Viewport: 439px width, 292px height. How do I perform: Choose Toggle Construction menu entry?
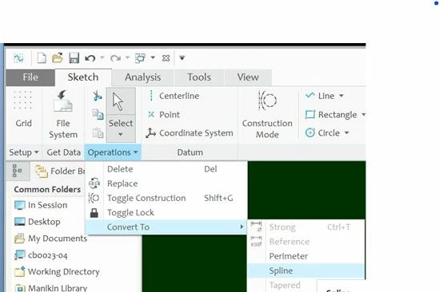click(x=166, y=198)
